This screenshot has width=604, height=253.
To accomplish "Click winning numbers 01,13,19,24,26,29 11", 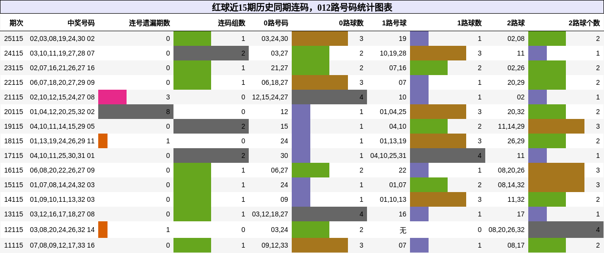I will click(62, 141).
